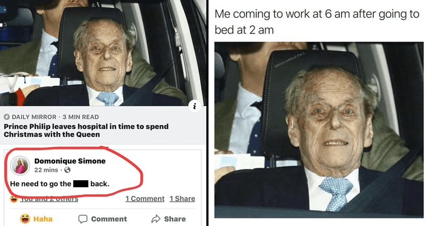Open the 'You and 2 others' reactions list

pyautogui.click(x=49, y=199)
